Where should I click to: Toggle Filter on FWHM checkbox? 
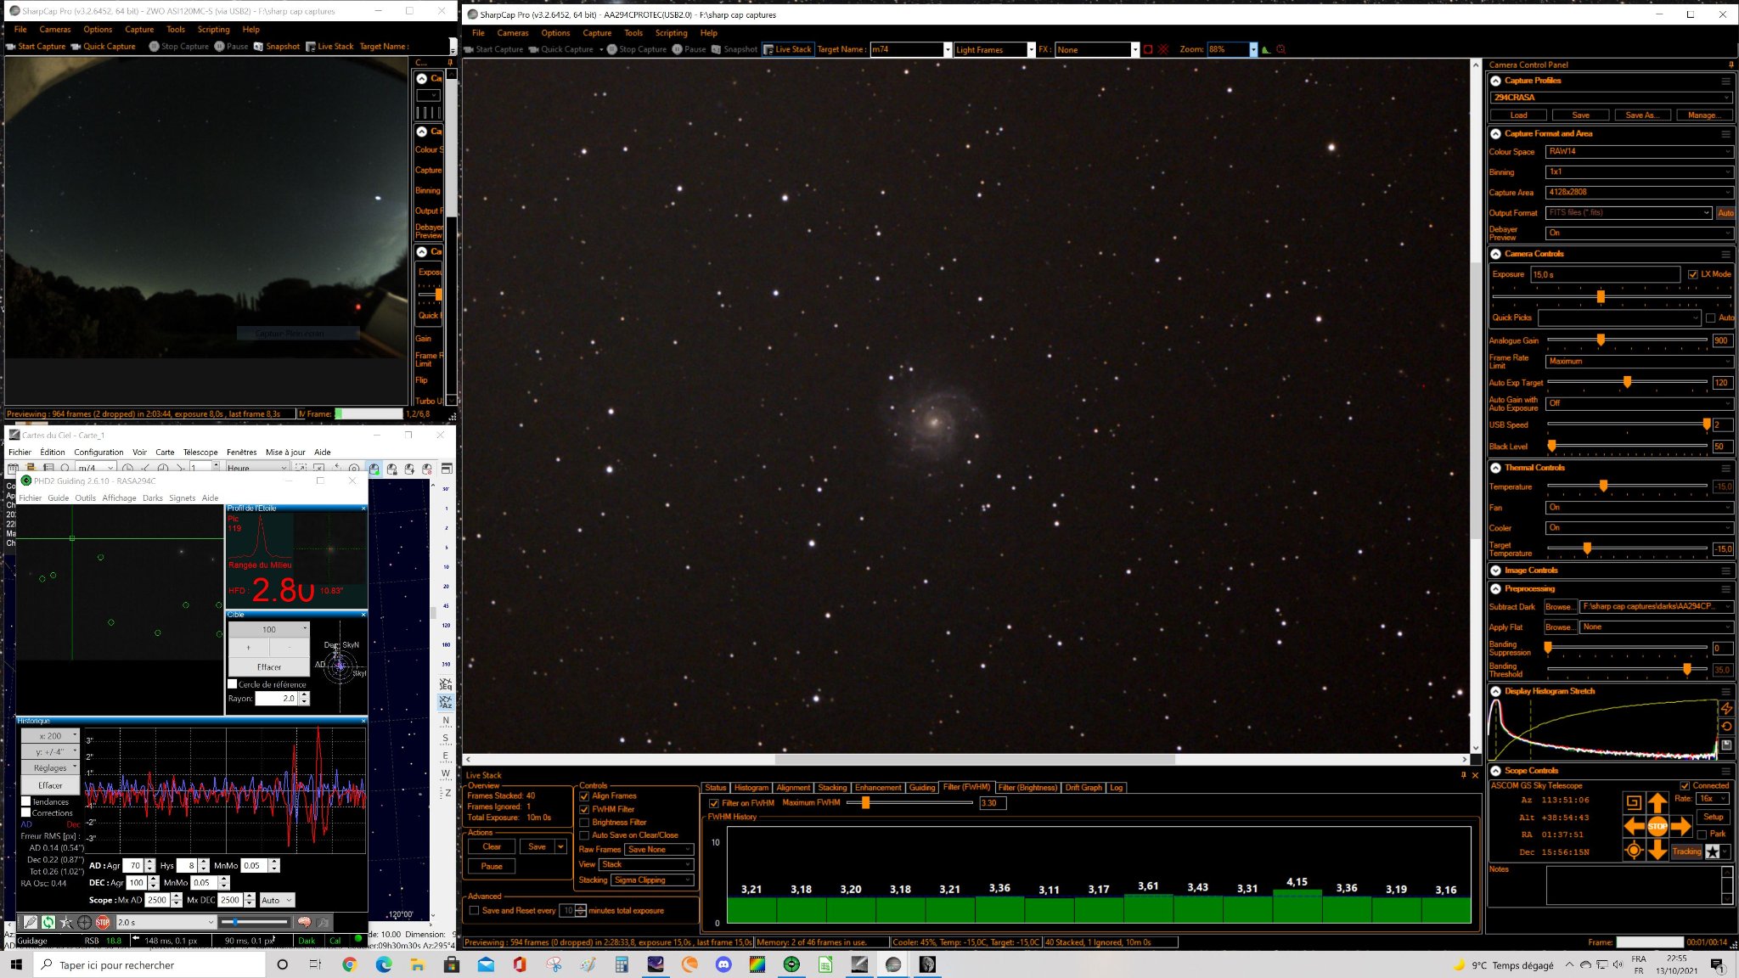coord(713,803)
